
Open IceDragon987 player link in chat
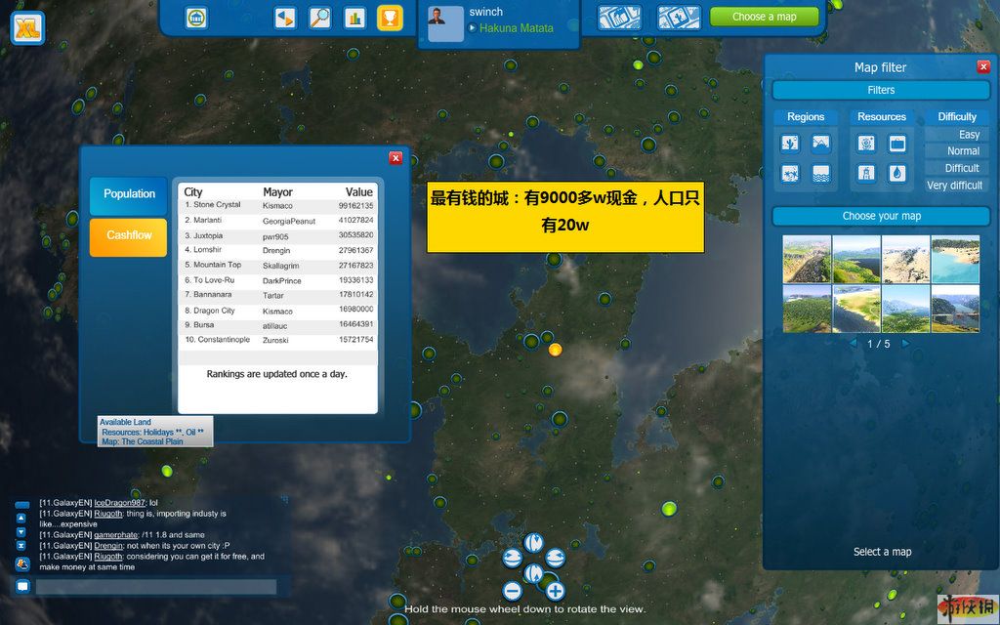coord(120,503)
